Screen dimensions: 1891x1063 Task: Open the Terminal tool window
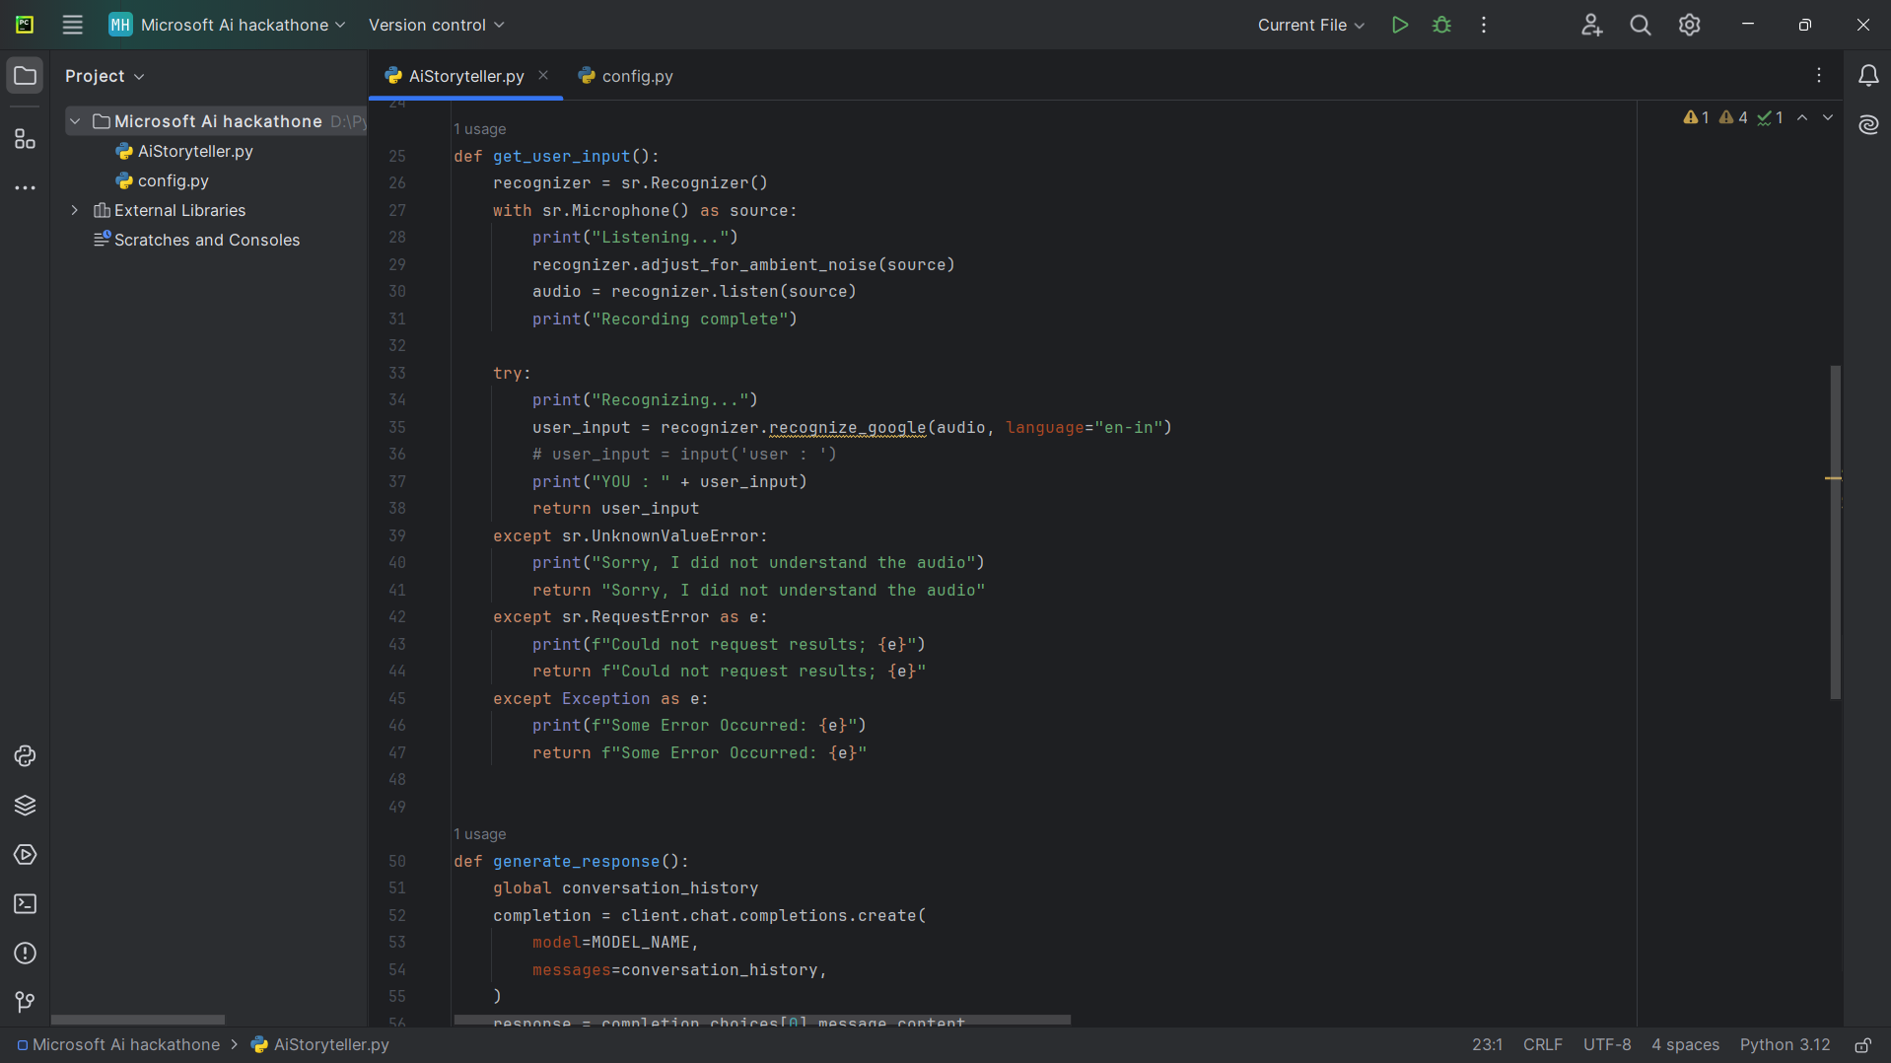(x=25, y=904)
